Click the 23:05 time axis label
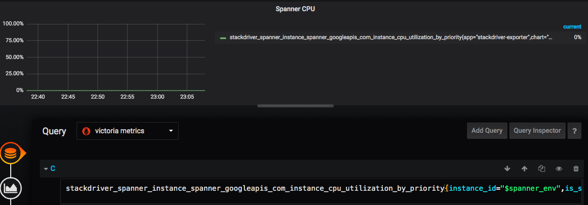Image resolution: width=588 pixels, height=205 pixels. click(187, 97)
